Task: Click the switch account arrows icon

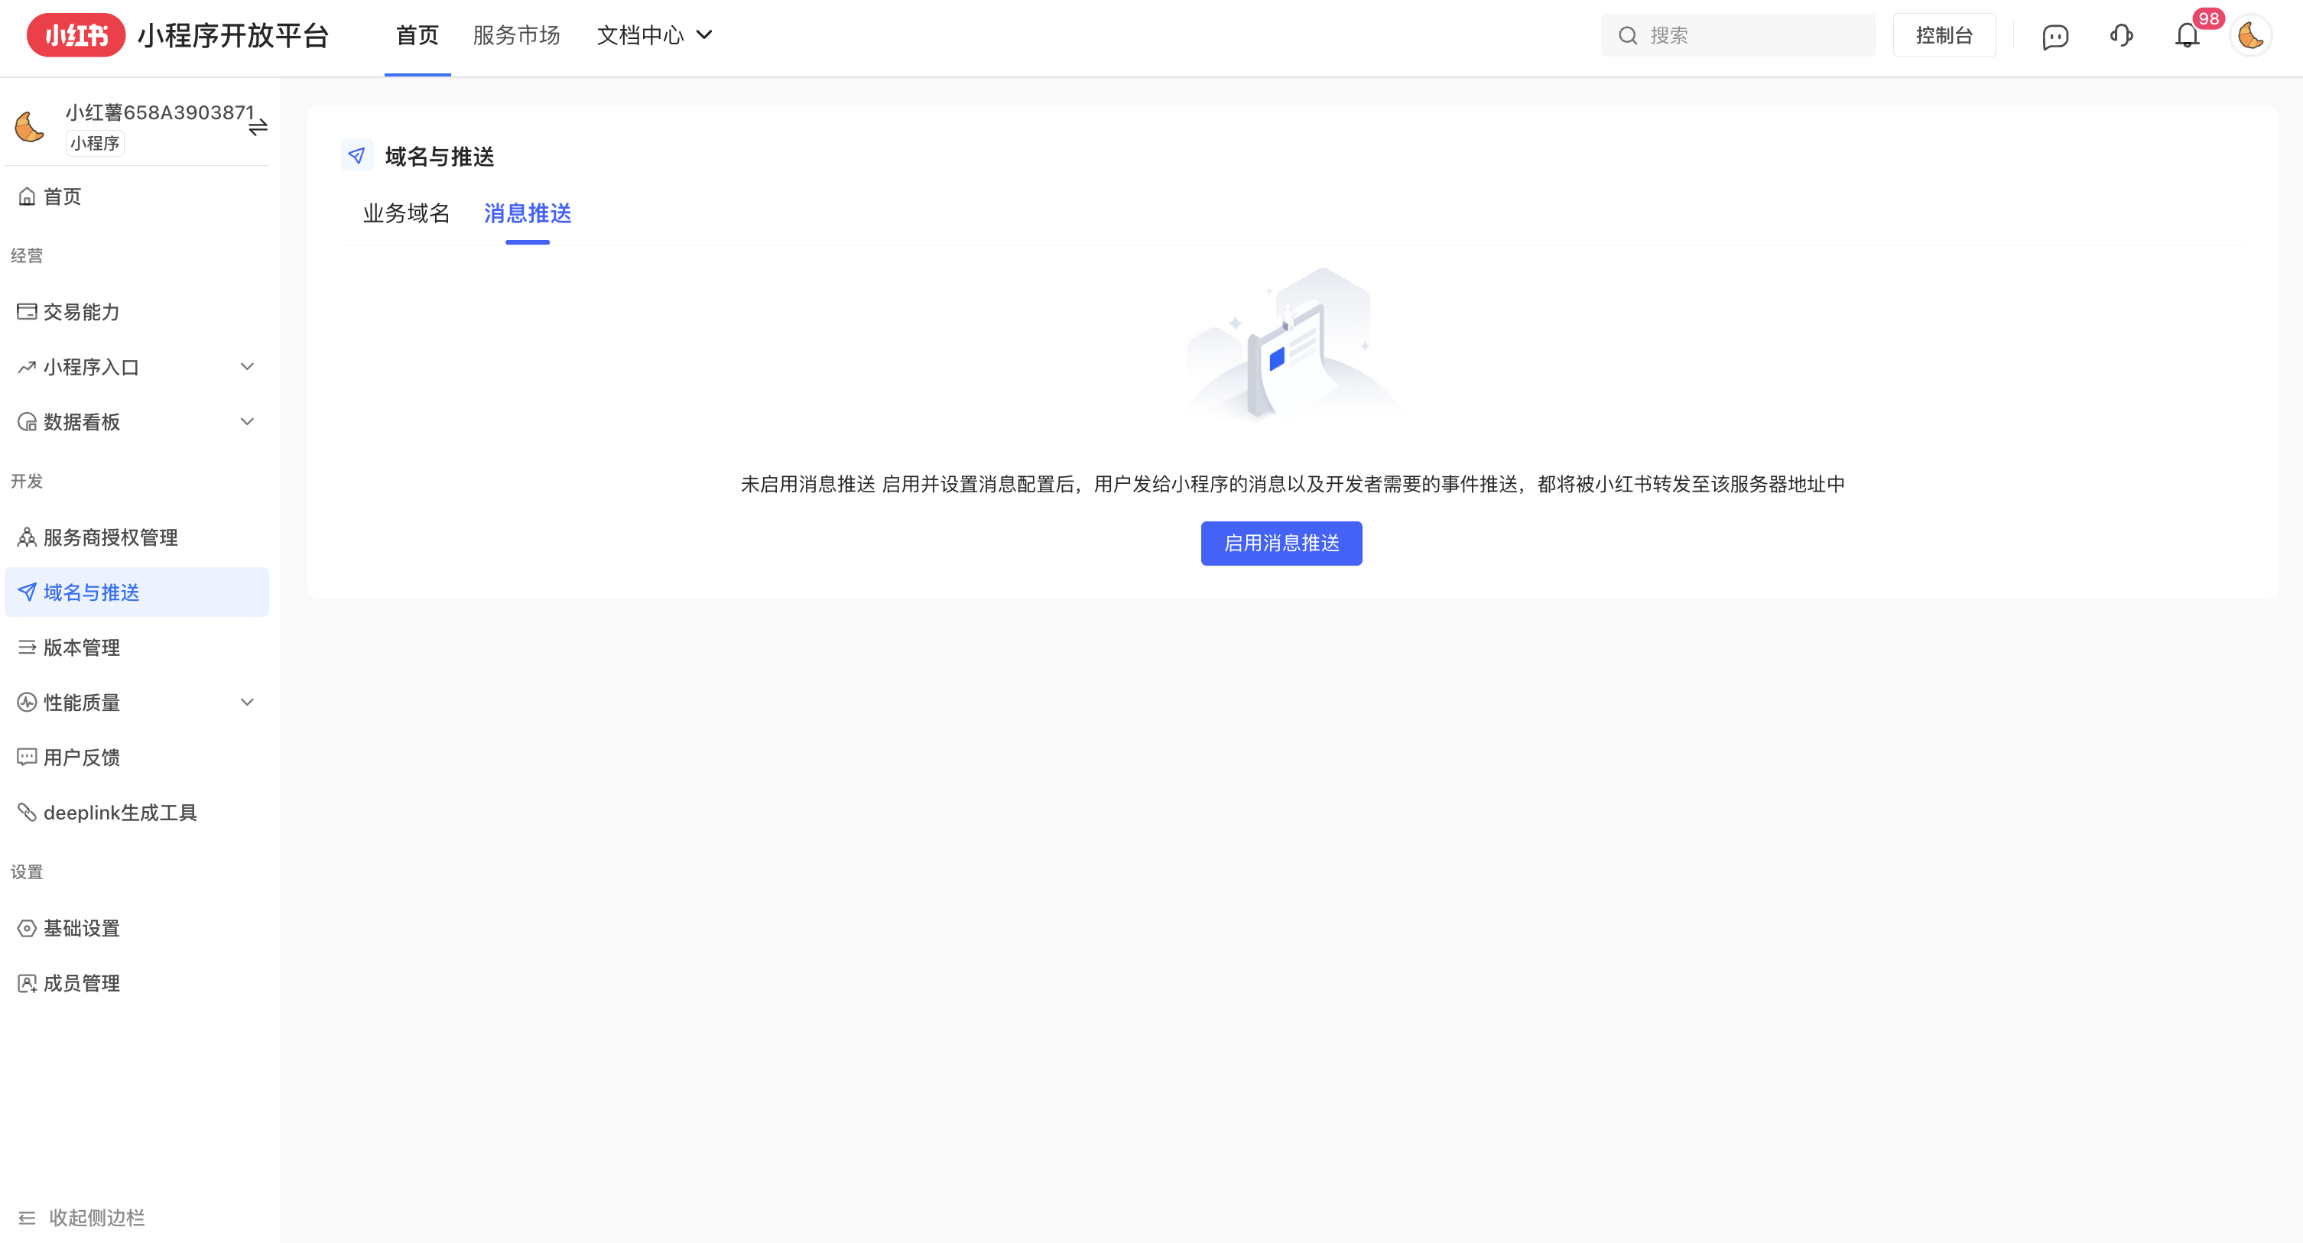Action: click(258, 127)
